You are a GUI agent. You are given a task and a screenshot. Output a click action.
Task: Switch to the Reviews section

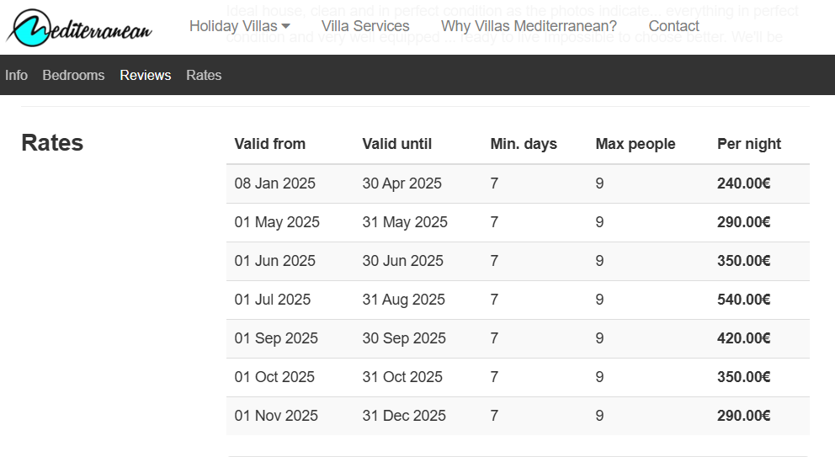pos(145,75)
